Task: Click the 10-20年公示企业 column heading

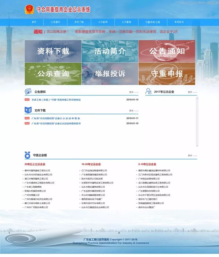Action: click(x=91, y=164)
